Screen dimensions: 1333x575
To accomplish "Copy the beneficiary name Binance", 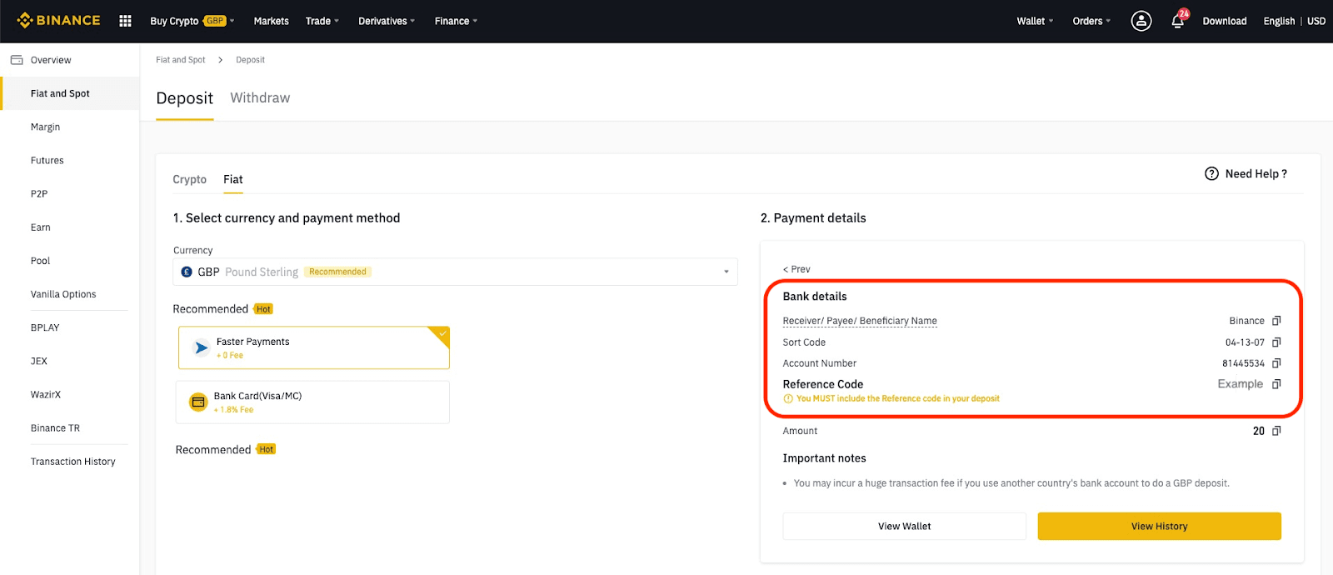I will click(x=1276, y=321).
